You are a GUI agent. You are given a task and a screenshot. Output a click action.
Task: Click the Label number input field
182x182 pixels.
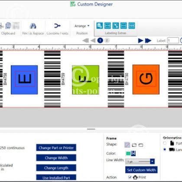click(x=173, y=40)
